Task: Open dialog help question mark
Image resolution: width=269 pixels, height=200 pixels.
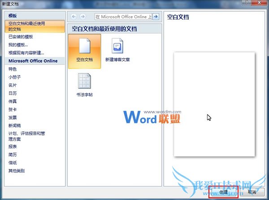Action: pyautogui.click(x=247, y=3)
